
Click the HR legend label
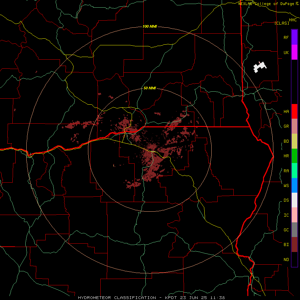(286, 156)
